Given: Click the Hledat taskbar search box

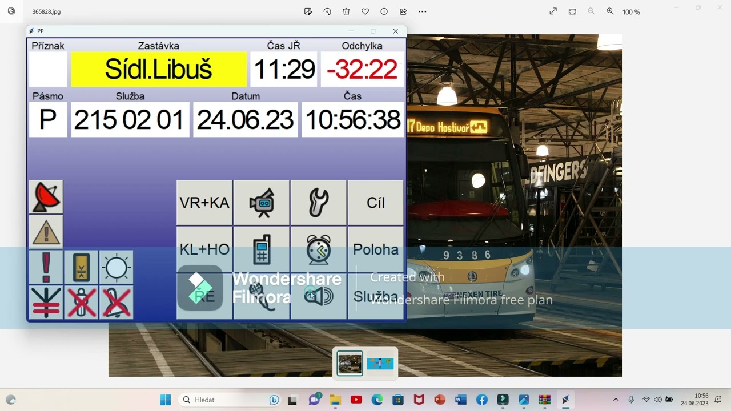Looking at the screenshot, I should pos(230,400).
